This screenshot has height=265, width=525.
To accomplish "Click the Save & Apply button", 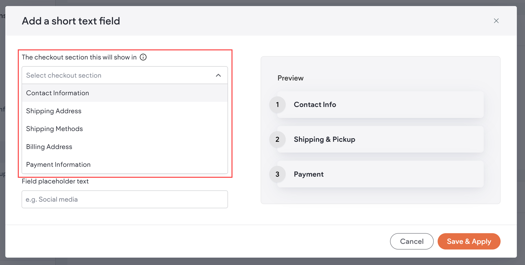I will pyautogui.click(x=469, y=242).
